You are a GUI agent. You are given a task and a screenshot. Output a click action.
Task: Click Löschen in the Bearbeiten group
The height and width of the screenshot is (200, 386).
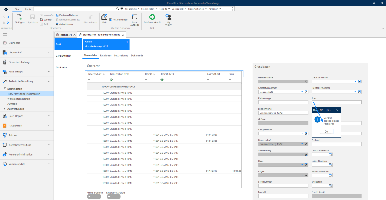click(x=46, y=19)
